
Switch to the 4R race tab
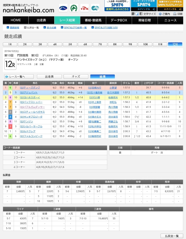coord(55,44)
